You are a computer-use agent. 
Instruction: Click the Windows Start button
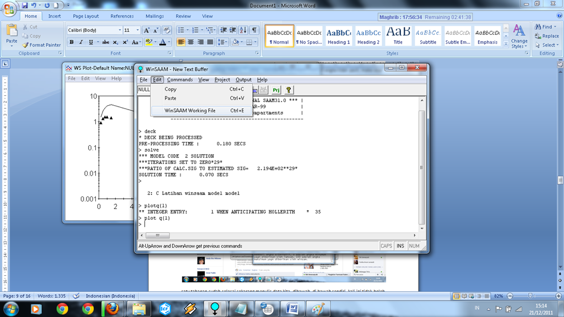click(x=11, y=309)
